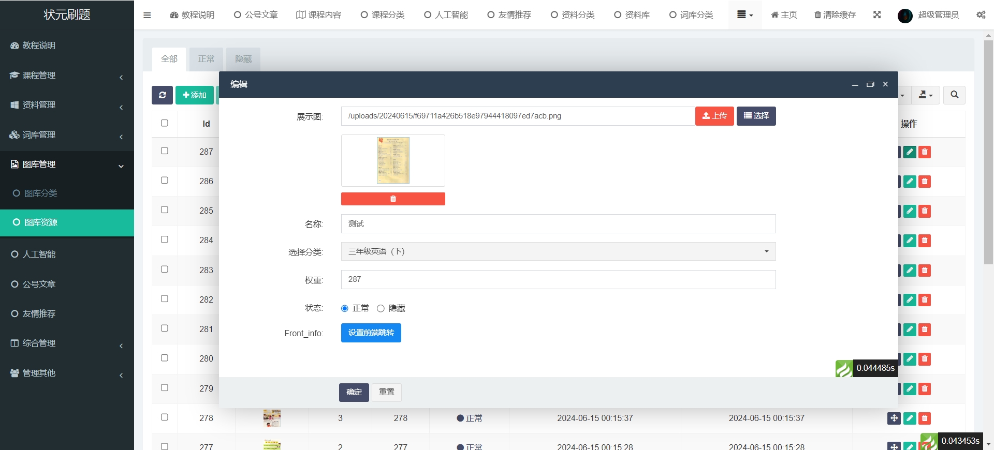This screenshot has height=450, width=994.
Task: Switch to the 正常 tab
Action: point(206,59)
